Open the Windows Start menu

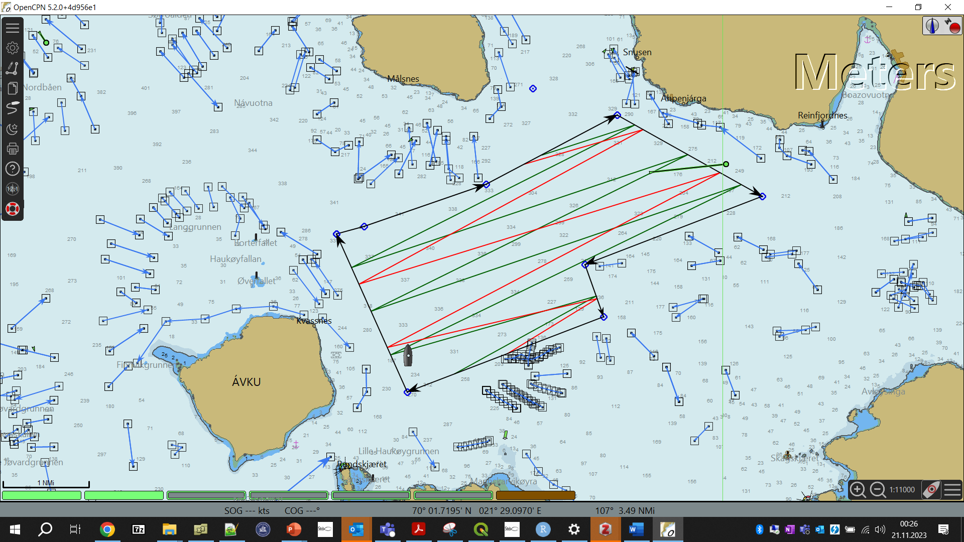(15, 529)
